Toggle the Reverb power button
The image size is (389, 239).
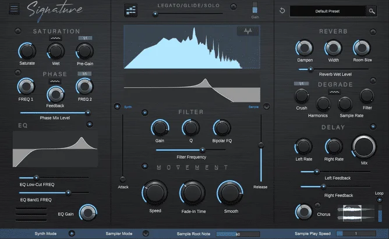pyautogui.click(x=373, y=32)
